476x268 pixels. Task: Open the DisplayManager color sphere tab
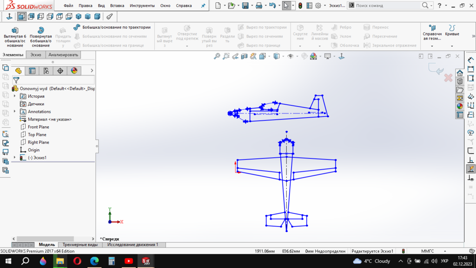pyautogui.click(x=73, y=71)
